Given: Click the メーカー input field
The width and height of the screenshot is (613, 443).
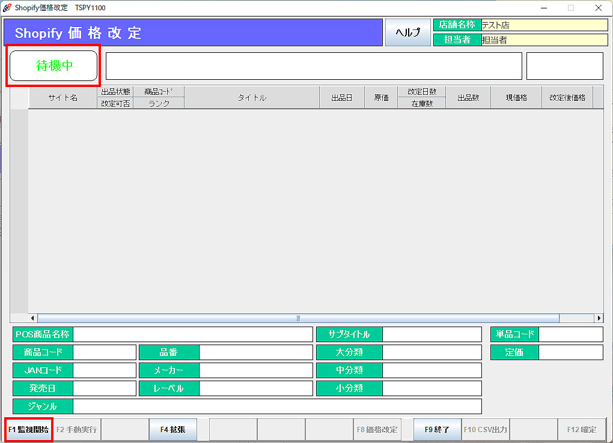Looking at the screenshot, I should coord(255,370).
